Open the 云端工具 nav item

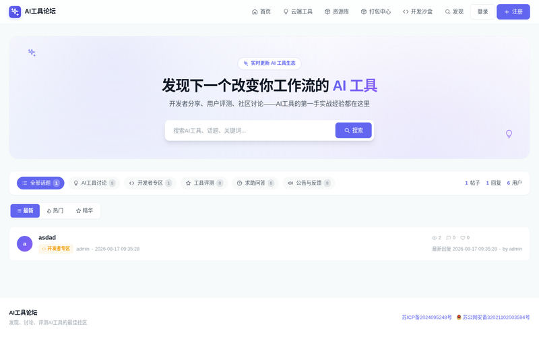(x=298, y=11)
